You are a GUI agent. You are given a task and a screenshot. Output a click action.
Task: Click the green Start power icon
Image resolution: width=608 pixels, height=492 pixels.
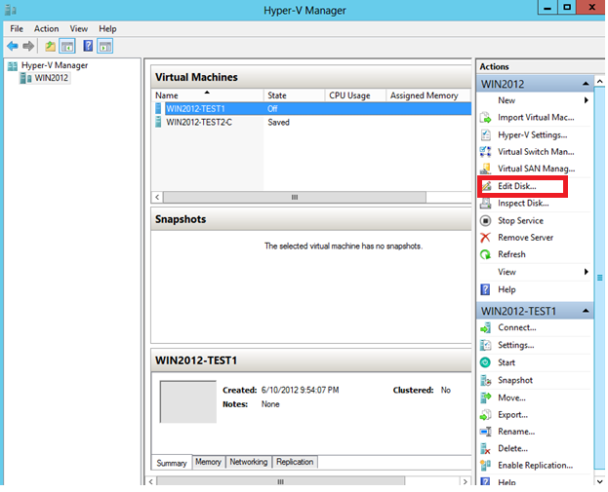point(485,362)
